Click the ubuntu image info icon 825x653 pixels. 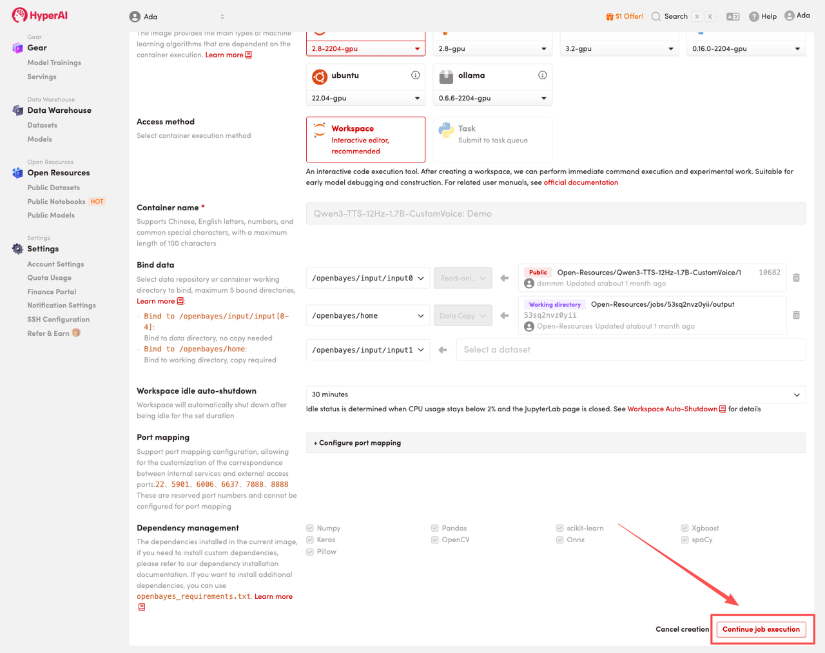(x=416, y=75)
